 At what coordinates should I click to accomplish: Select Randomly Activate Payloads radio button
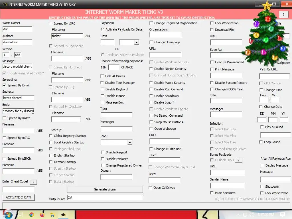point(102,55)
